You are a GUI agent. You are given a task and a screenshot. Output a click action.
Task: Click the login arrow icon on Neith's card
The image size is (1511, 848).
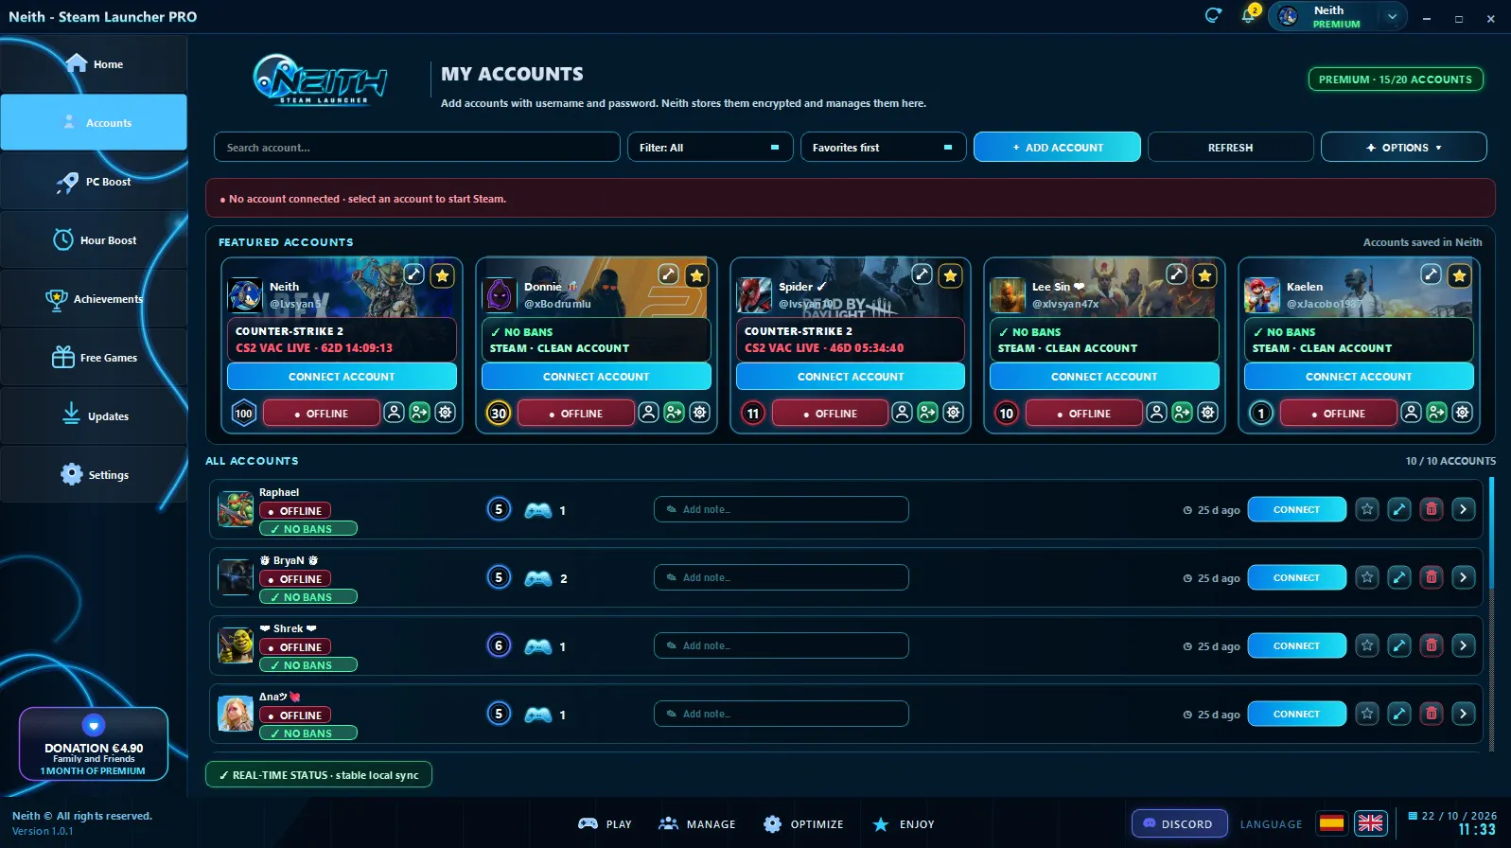pyautogui.click(x=419, y=413)
